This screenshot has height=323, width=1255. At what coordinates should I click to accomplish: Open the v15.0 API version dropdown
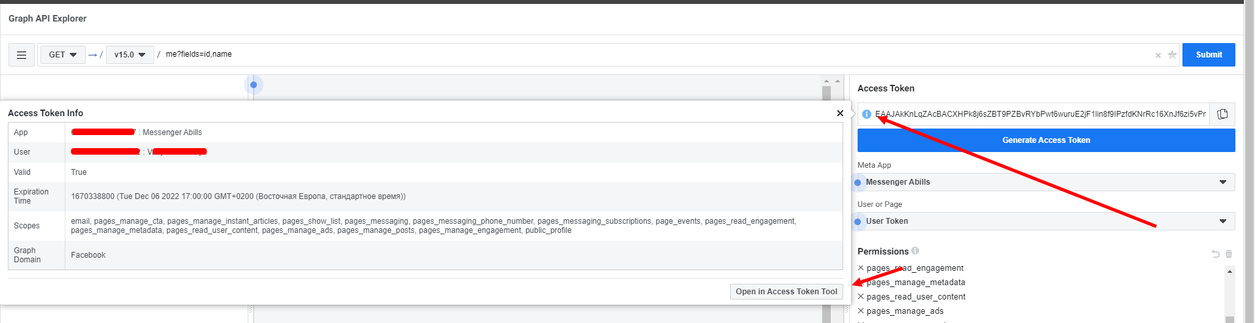coord(129,55)
